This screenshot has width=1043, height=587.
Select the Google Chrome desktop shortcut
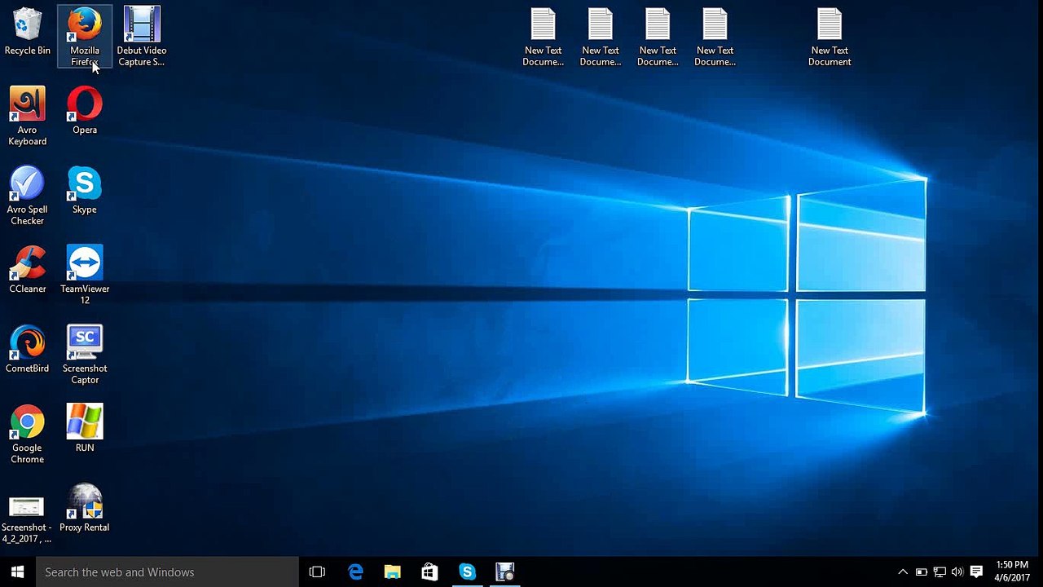tap(27, 435)
